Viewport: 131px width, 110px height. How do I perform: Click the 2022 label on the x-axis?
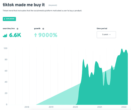click(124, 107)
